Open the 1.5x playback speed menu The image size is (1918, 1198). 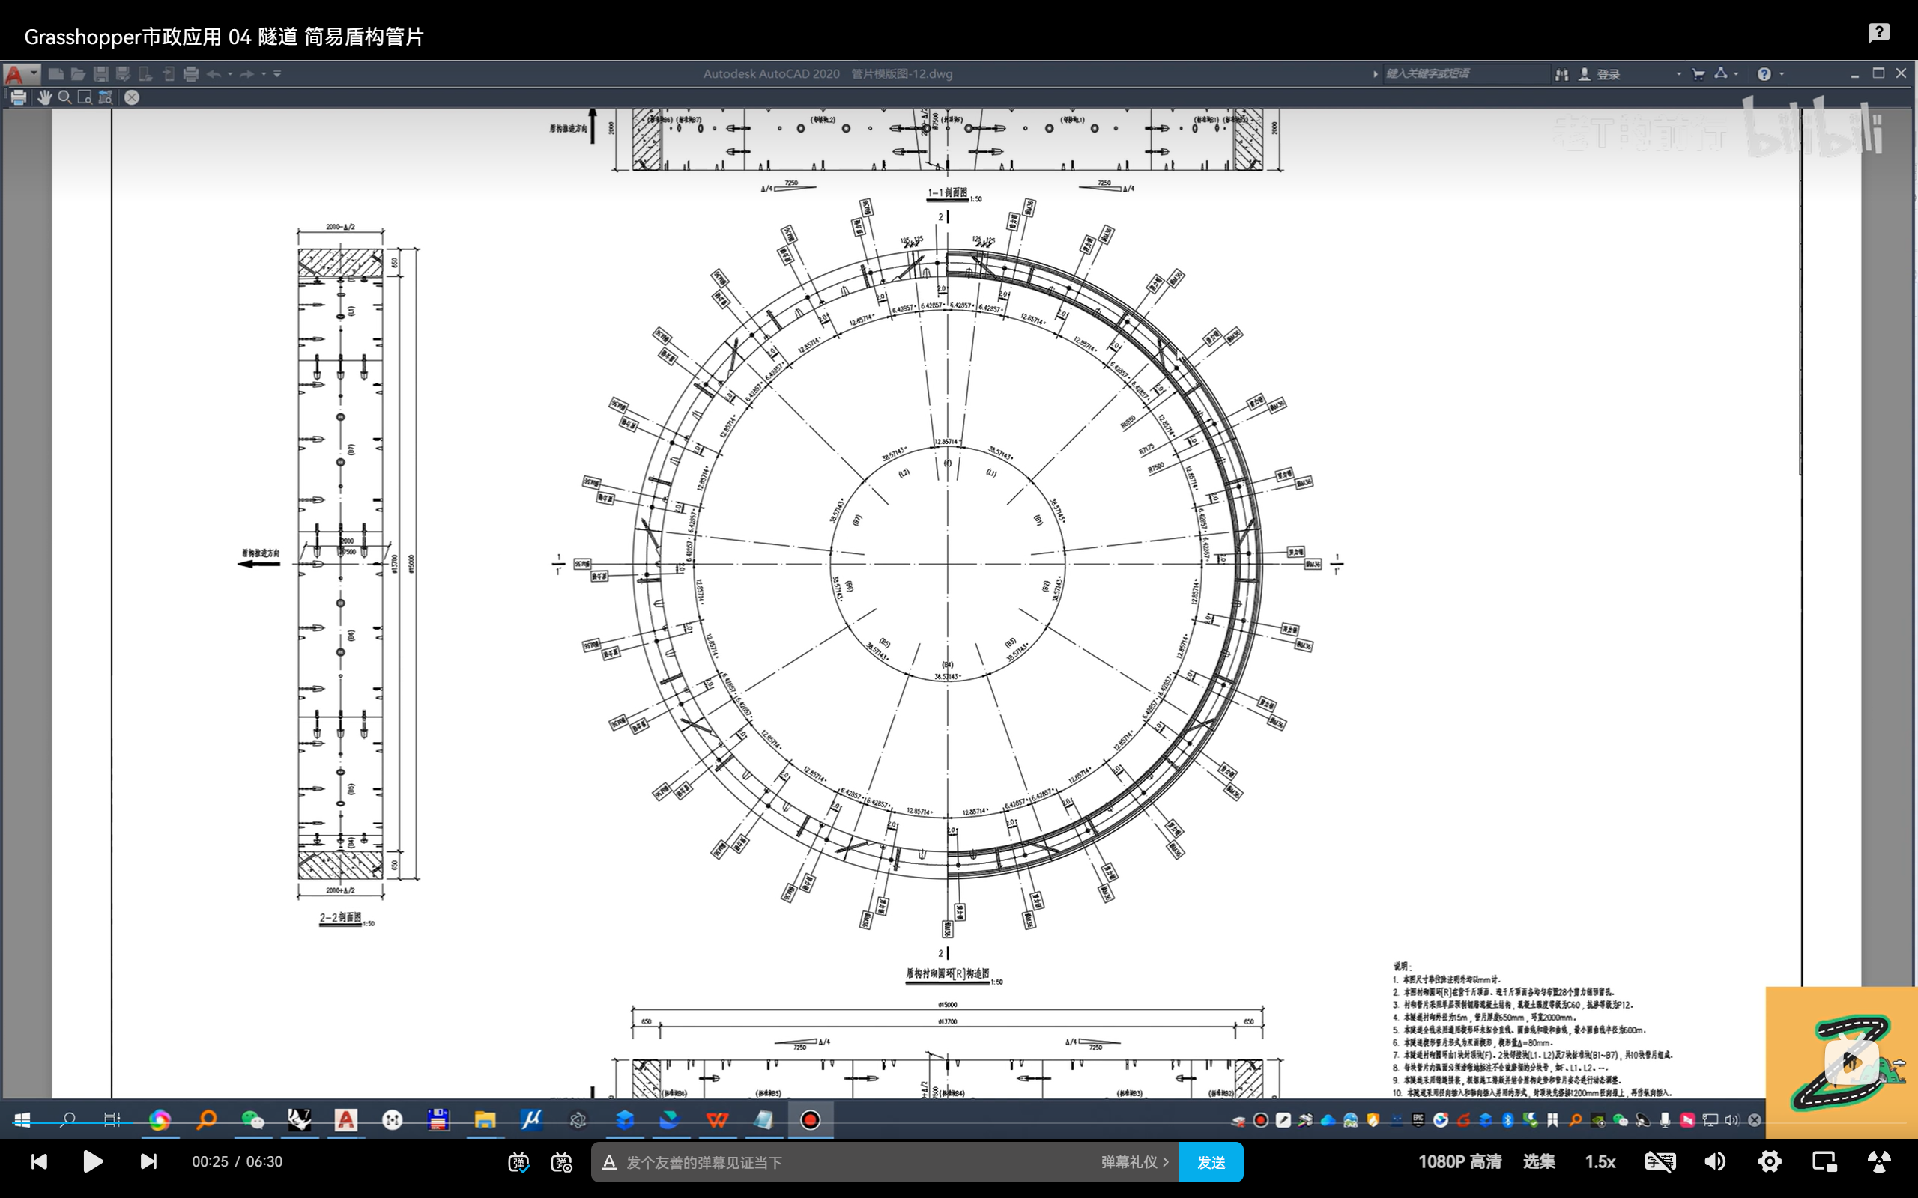pyautogui.click(x=1600, y=1161)
